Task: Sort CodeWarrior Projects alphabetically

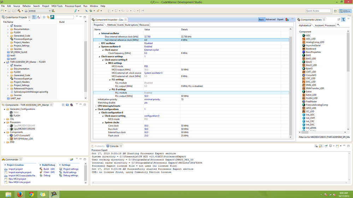Action: pos(38,17)
